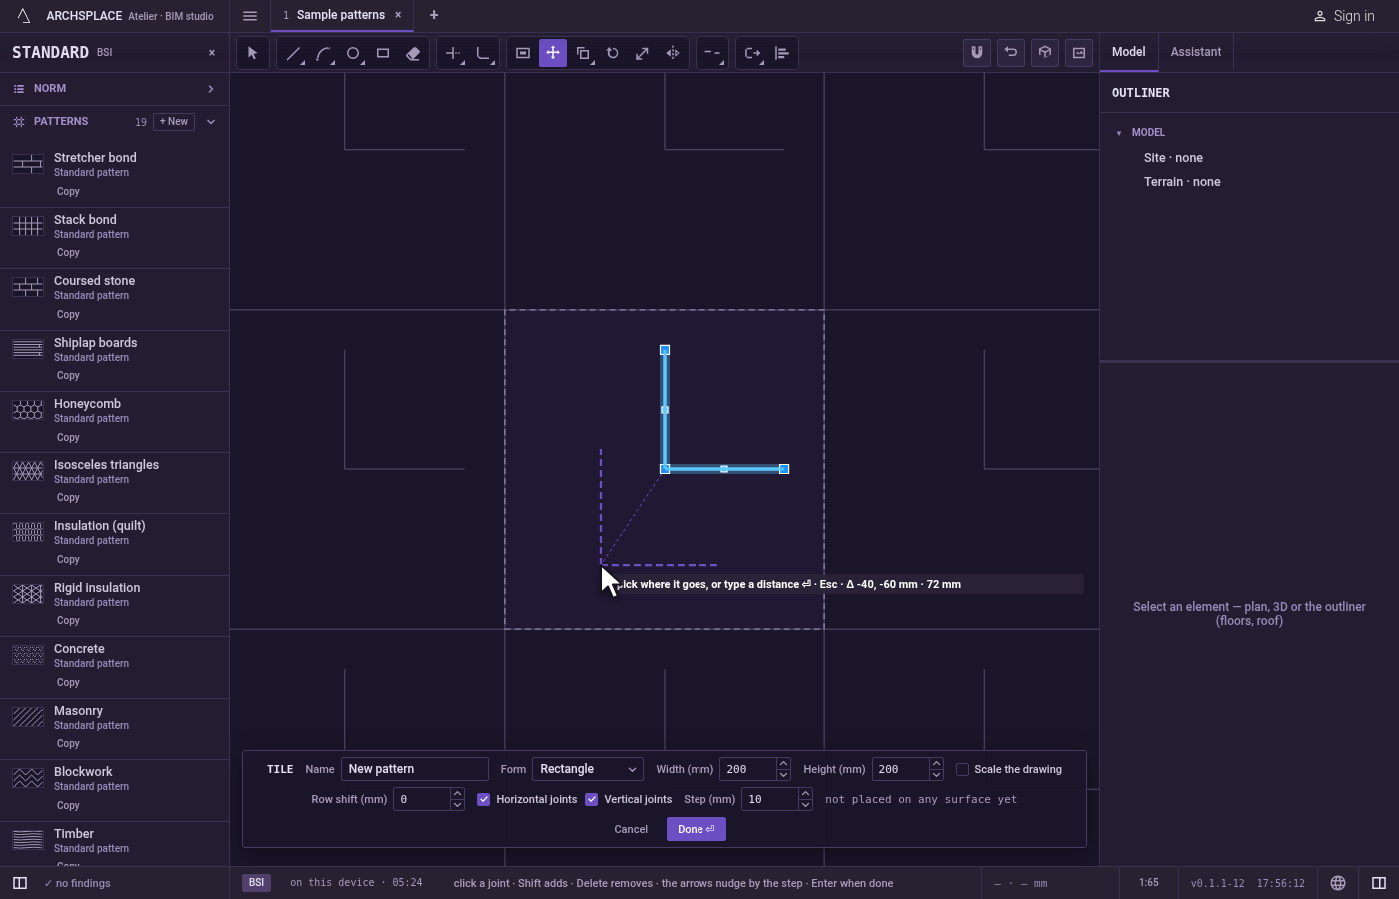1399x899 pixels.
Task: Toggle the magnet snapping icon
Action: coord(977,53)
